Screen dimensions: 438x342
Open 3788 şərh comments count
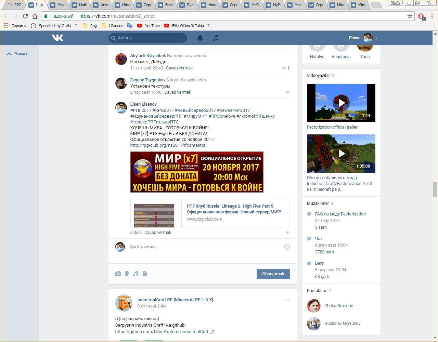(324, 252)
